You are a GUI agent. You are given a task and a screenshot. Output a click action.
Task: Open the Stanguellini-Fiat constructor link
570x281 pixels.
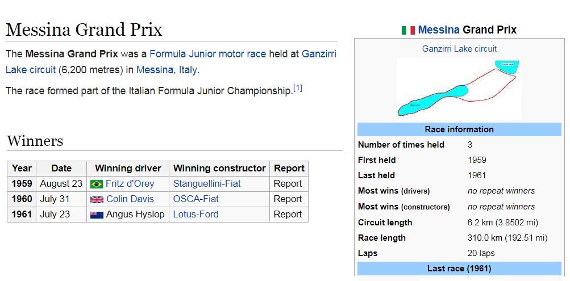[207, 184]
